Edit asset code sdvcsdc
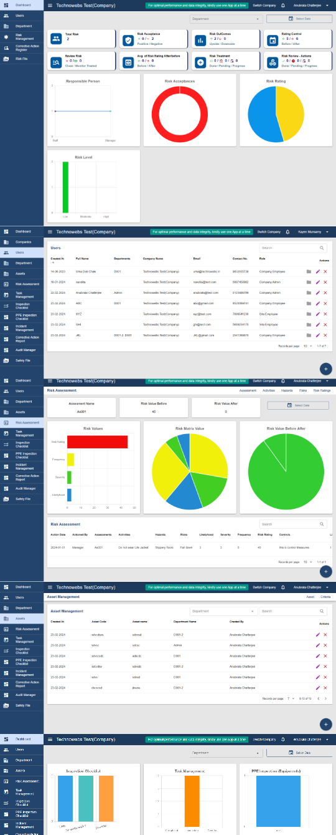Screen dimensions: 336x835 pos(317,656)
